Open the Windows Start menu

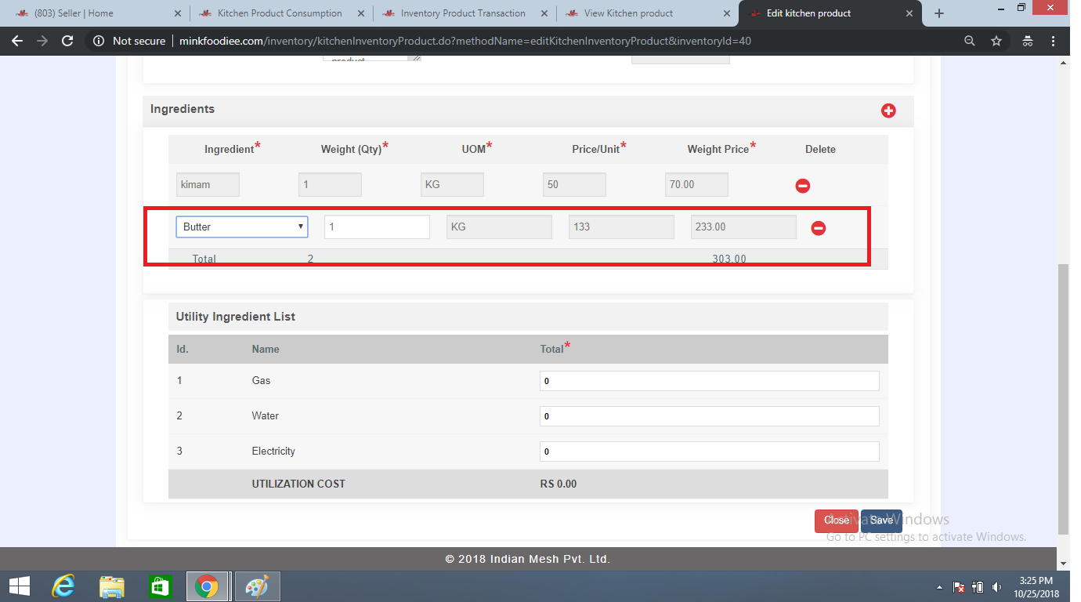coord(19,586)
